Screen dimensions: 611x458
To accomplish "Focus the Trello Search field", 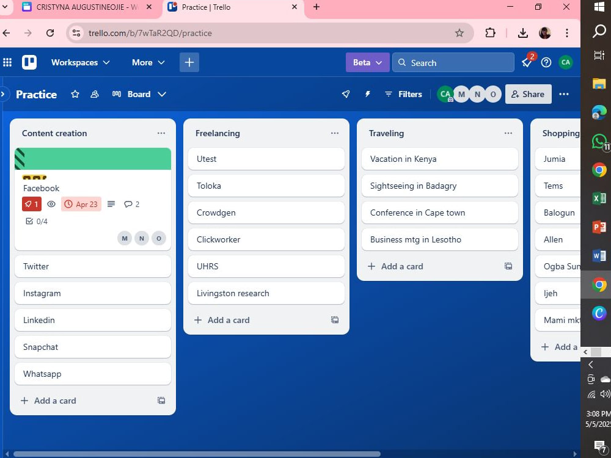I will (x=453, y=62).
